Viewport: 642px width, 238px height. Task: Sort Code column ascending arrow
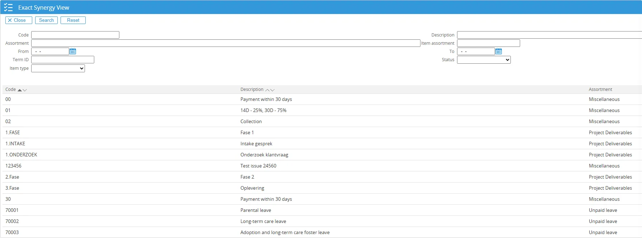(x=20, y=90)
